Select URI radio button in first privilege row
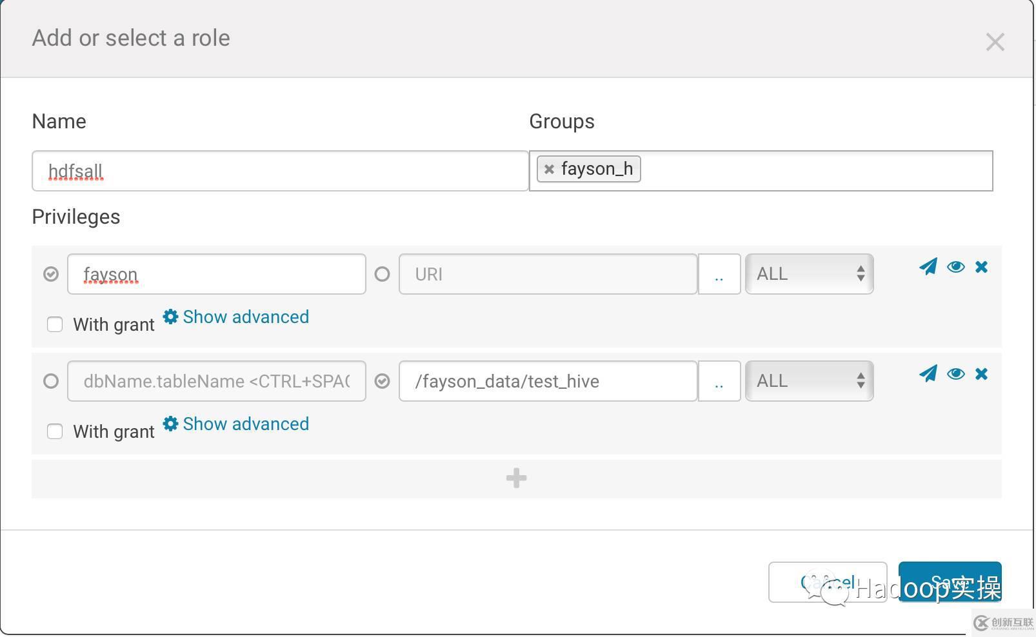 pyautogui.click(x=382, y=275)
